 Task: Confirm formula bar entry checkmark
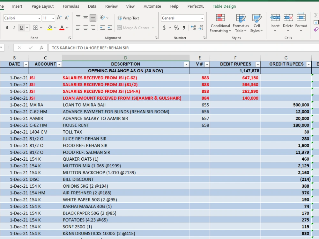tap(31, 48)
